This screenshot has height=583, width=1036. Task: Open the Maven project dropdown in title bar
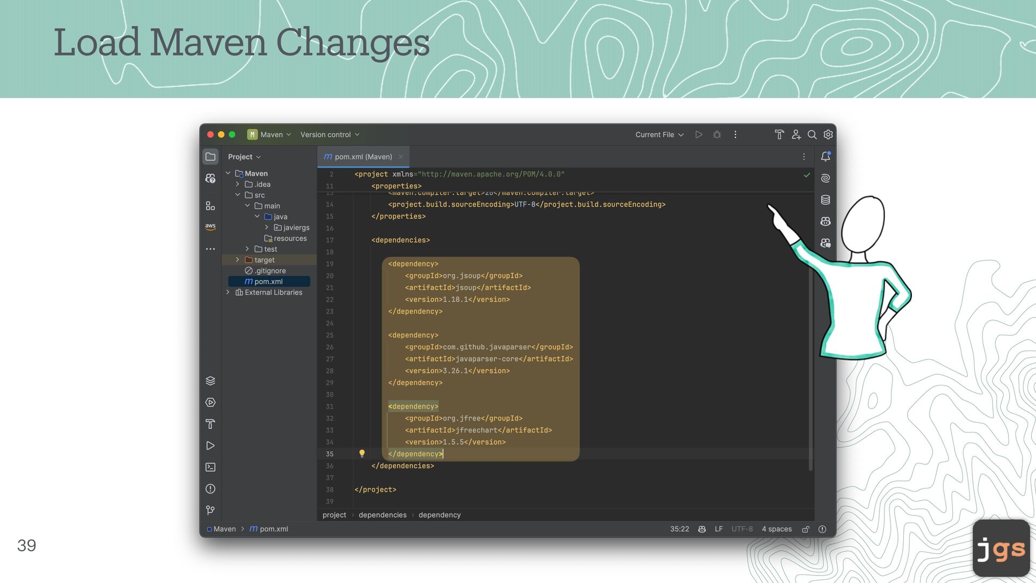(x=269, y=134)
